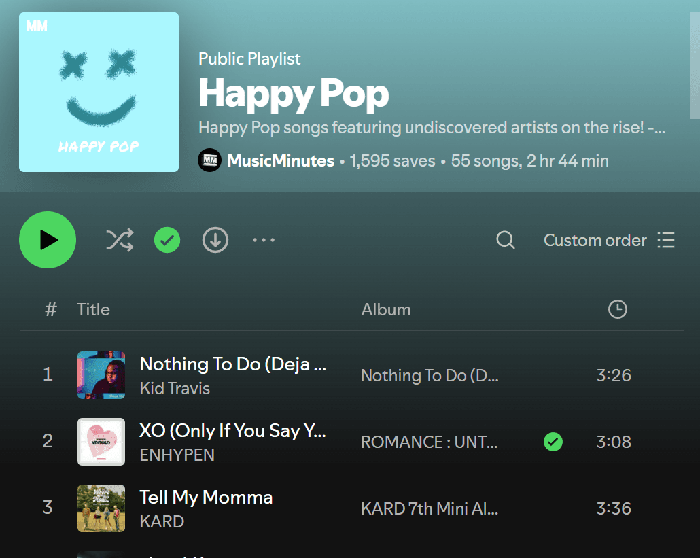Sort by the Title column header
Image resolution: width=700 pixels, height=558 pixels.
93,309
